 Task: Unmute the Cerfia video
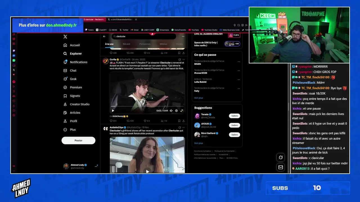tap(171, 111)
